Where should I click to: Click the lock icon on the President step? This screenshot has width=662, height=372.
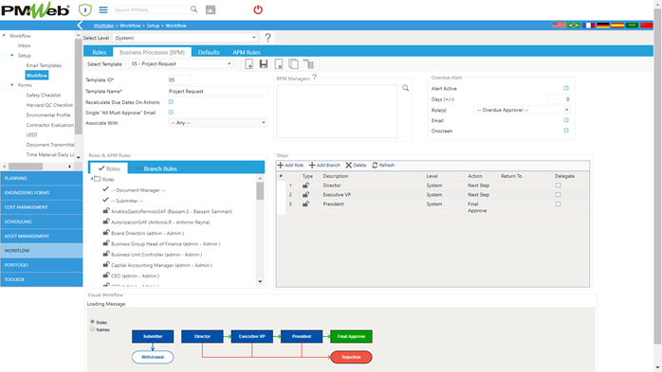[x=305, y=204]
